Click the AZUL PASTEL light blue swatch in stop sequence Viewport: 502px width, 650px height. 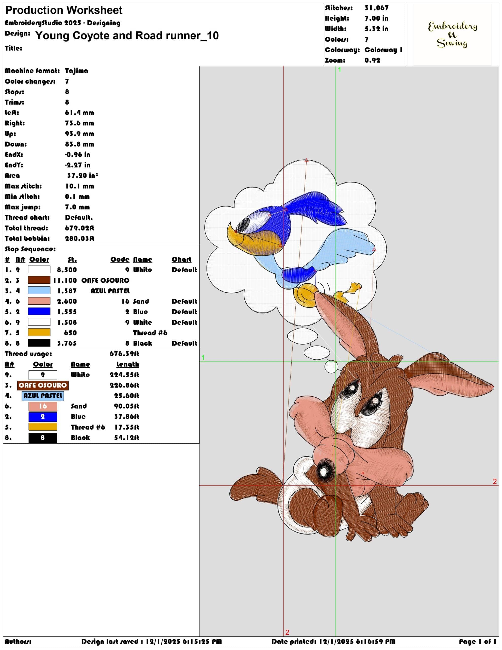[39, 290]
